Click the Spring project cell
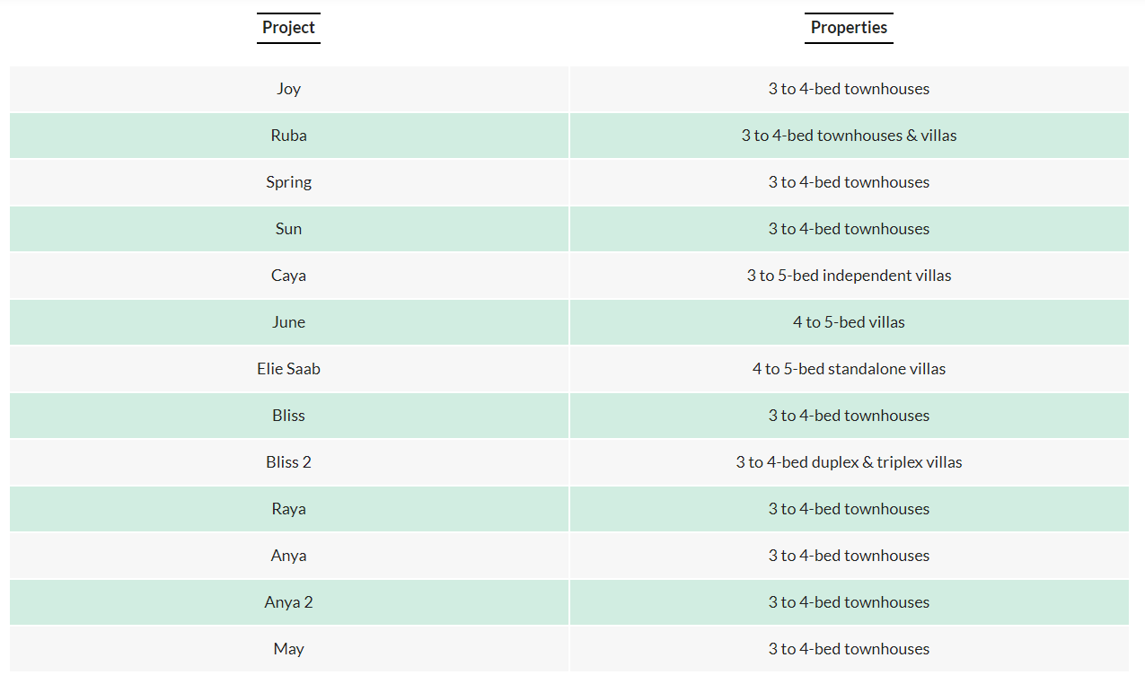Screen dimensions: 1145x684 [288, 182]
